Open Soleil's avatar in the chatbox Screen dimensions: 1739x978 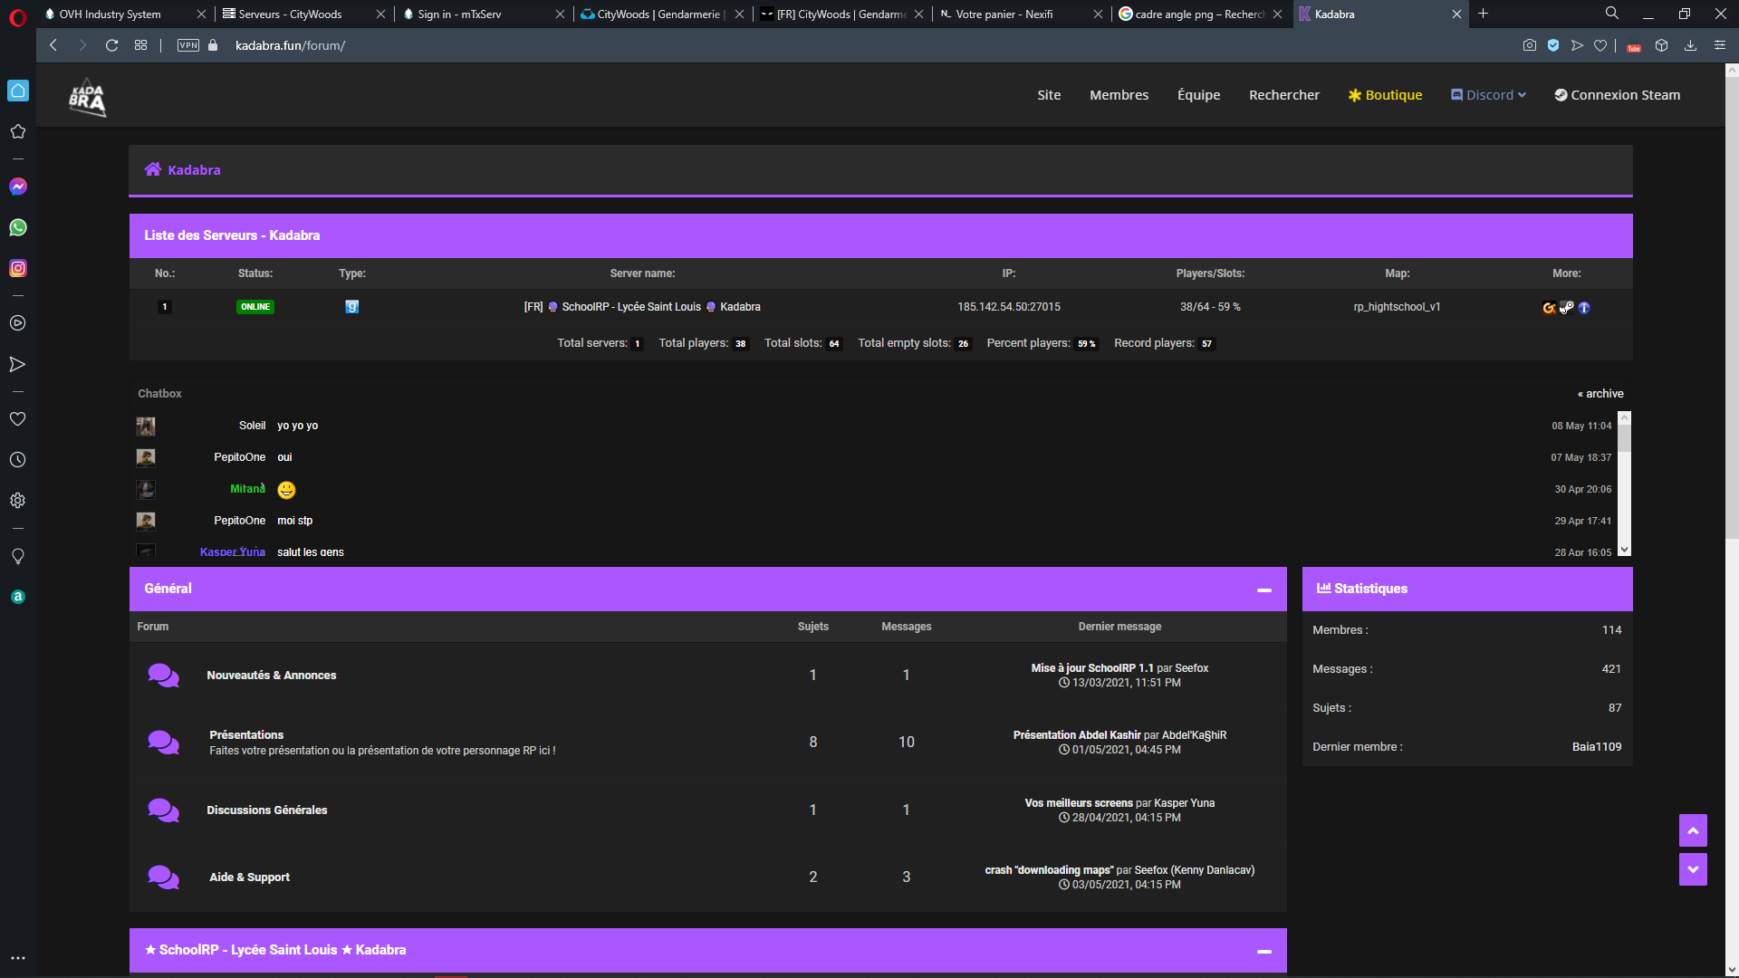[x=146, y=426]
